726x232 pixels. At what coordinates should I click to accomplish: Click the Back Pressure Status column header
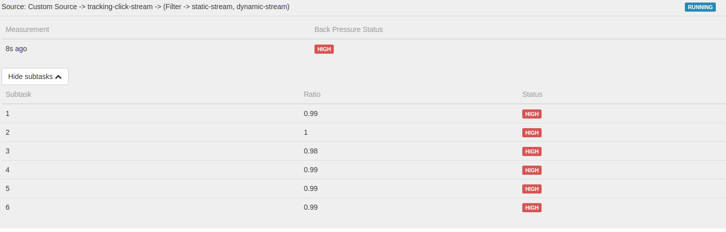(x=349, y=29)
